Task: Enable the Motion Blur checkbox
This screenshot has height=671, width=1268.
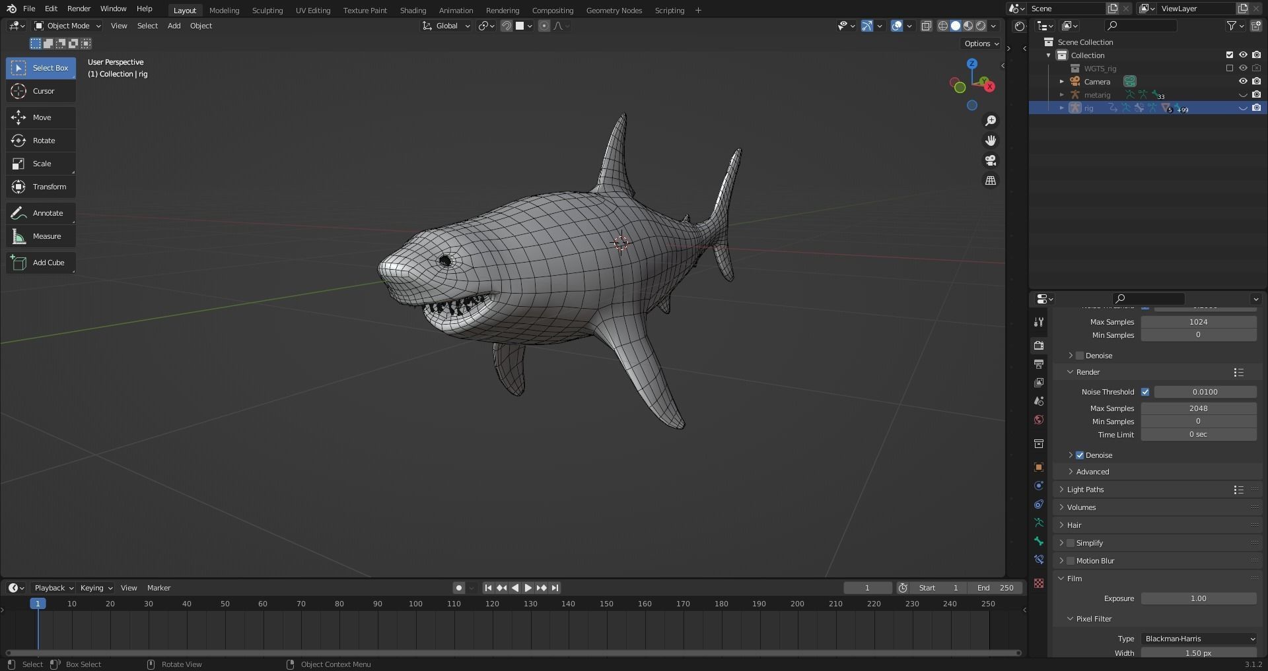Action: [x=1071, y=561]
